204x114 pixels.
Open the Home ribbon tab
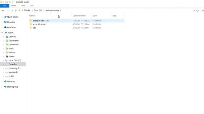[x=14, y=6]
